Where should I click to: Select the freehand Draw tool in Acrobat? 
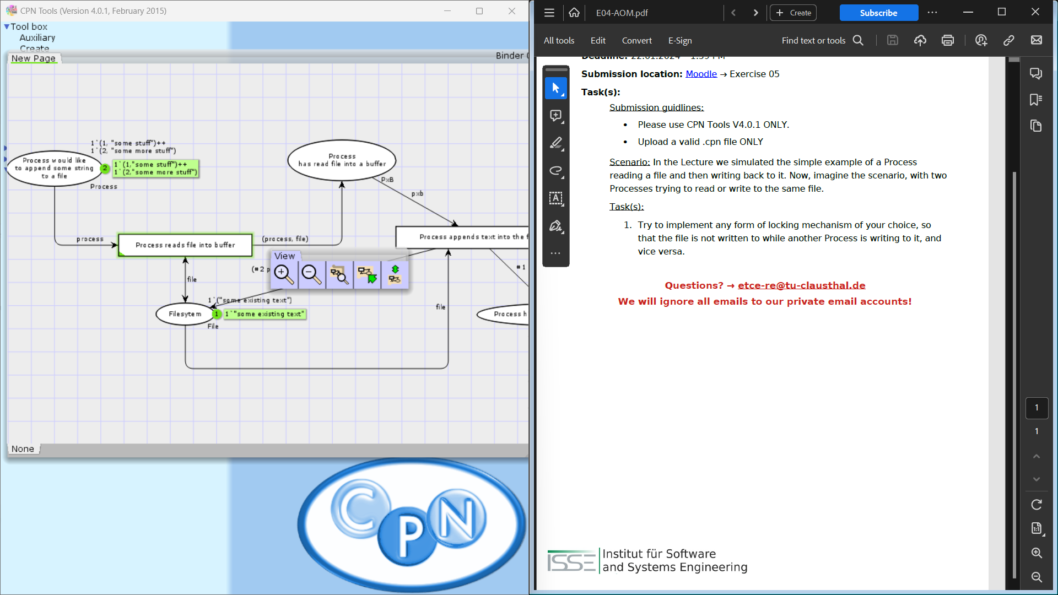tap(556, 171)
